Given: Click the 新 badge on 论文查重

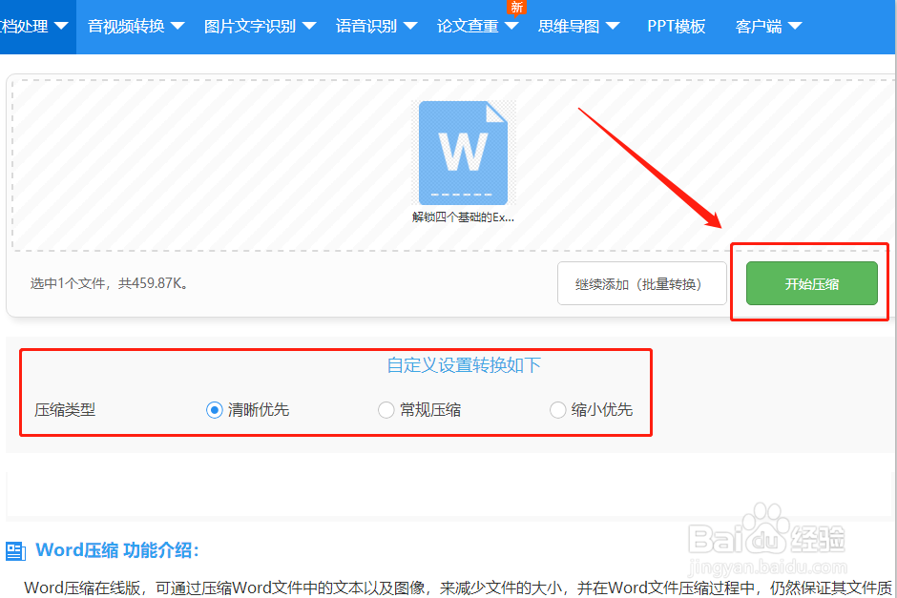Looking at the screenshot, I should [x=516, y=8].
